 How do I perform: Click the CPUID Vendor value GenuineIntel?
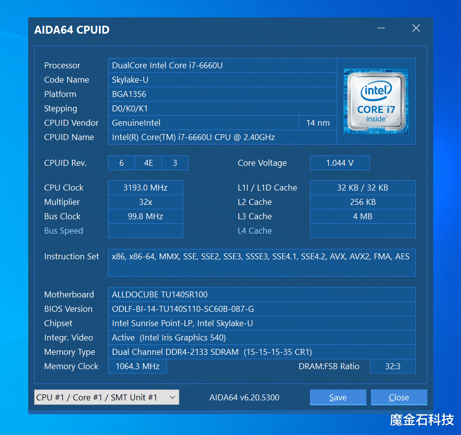click(x=204, y=123)
